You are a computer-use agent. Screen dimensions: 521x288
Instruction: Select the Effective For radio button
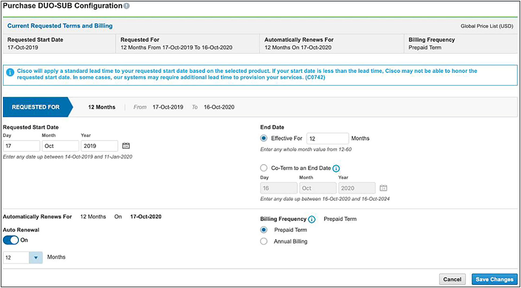click(264, 138)
